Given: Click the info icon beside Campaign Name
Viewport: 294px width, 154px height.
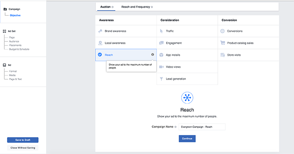Looking at the screenshot, I should point(176,127).
